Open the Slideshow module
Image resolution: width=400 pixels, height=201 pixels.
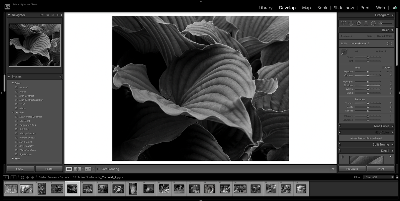pos(344,7)
